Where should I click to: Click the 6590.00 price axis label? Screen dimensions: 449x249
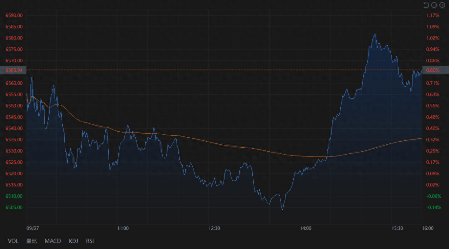point(14,15)
